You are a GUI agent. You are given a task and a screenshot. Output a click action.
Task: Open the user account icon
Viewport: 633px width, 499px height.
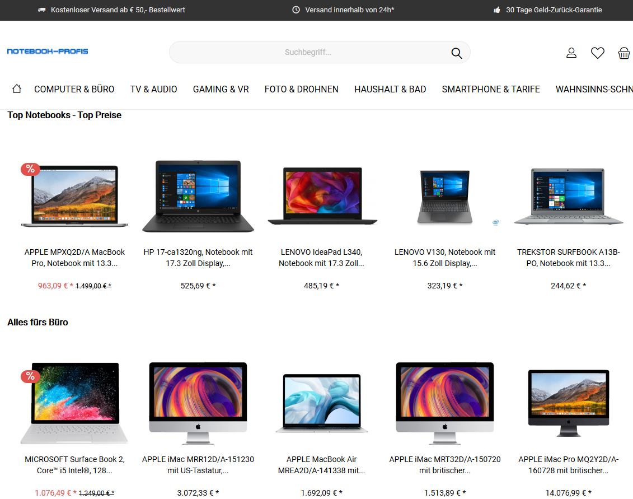point(571,53)
